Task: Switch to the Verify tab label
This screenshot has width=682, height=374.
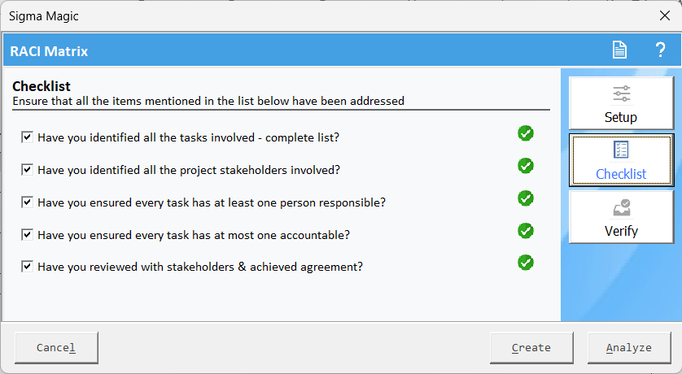Action: pyautogui.click(x=621, y=231)
